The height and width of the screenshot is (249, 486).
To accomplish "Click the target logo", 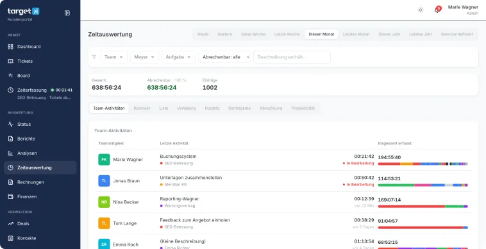I will click(24, 11).
